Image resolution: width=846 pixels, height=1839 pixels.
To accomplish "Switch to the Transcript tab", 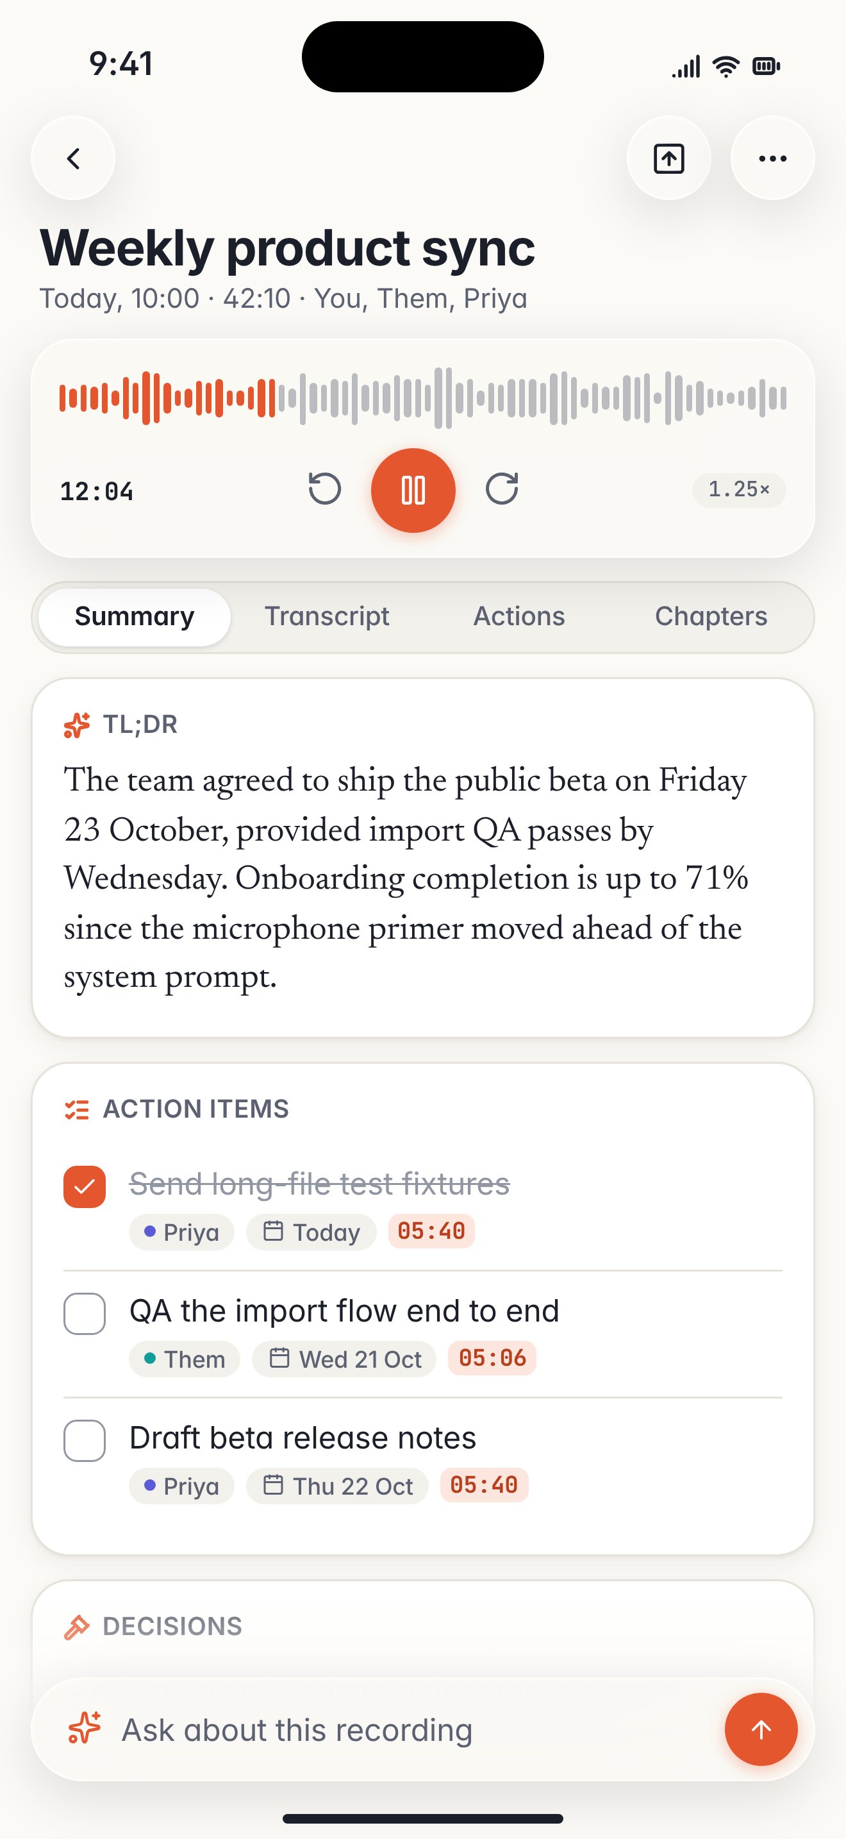I will (327, 616).
